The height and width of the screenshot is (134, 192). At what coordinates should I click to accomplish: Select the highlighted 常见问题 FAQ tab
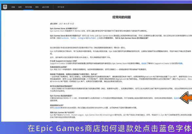pyautogui.click(x=28, y=7)
